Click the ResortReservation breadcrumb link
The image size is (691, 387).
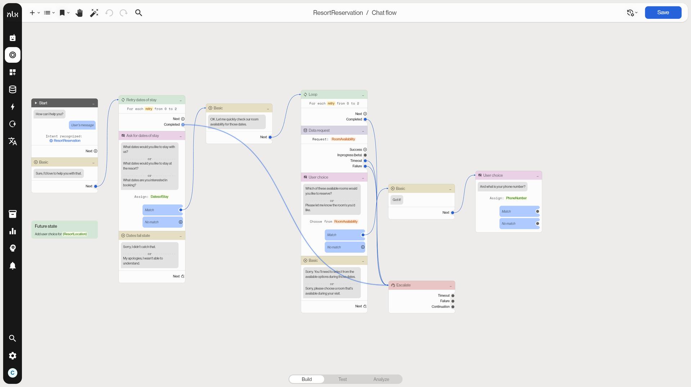[338, 13]
